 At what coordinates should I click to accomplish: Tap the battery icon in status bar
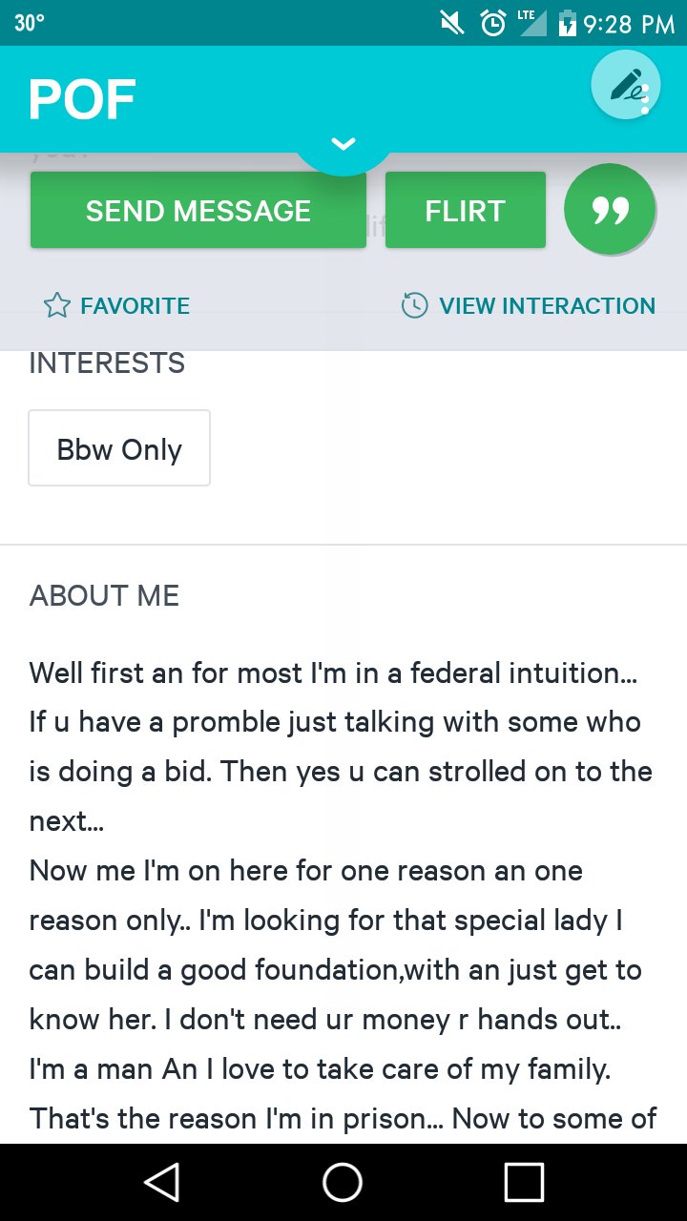point(568,23)
